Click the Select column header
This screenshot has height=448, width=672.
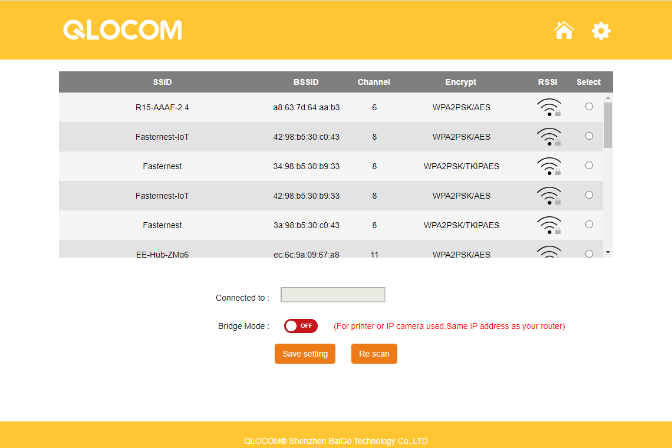[x=588, y=82]
